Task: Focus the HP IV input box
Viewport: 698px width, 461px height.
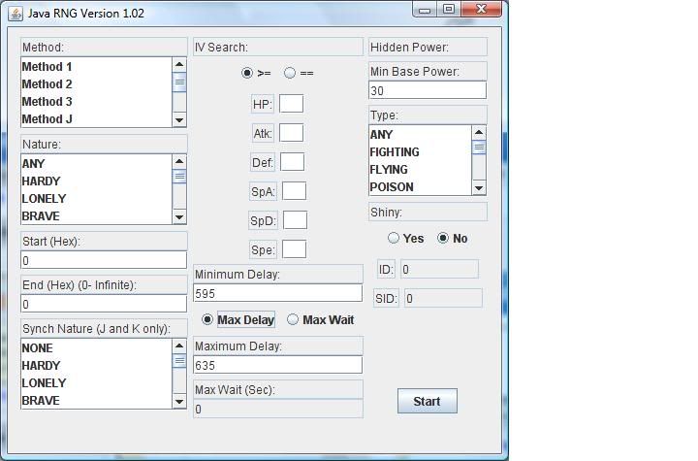Action: click(x=291, y=104)
